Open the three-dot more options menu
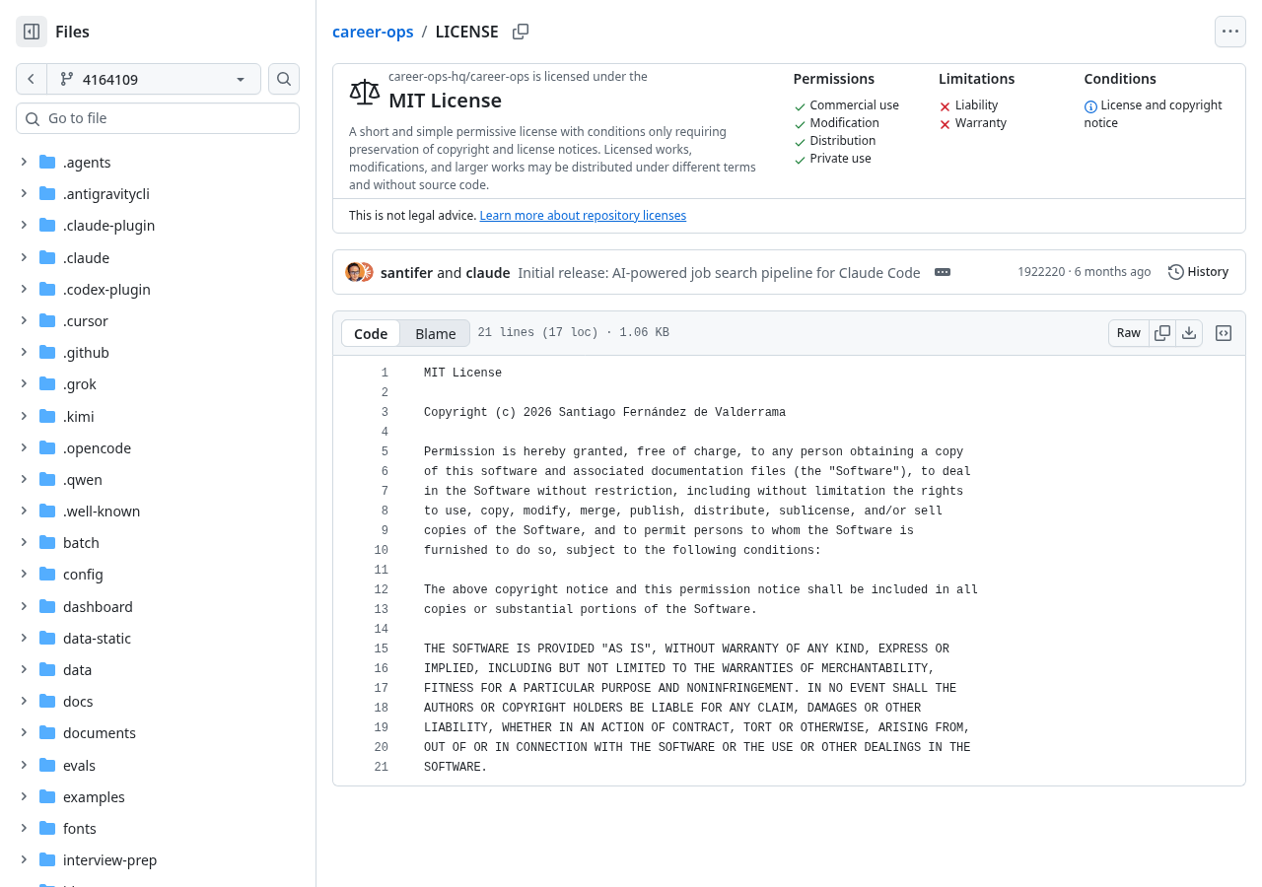 (1230, 32)
